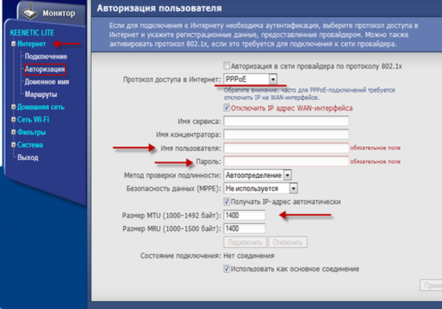Click the Выход logout link
This screenshot has width=442, height=309.
27,157
